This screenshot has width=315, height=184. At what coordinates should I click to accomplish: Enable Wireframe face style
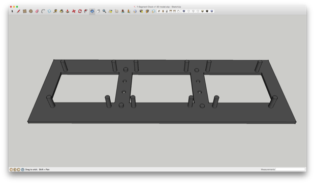193,11
